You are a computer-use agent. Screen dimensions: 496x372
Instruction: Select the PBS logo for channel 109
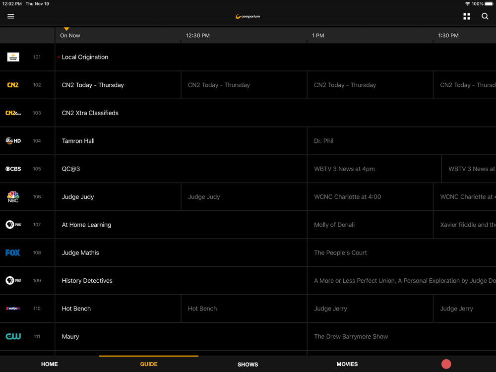click(x=13, y=281)
